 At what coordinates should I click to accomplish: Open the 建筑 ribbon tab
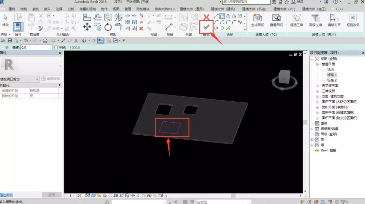click(12, 9)
